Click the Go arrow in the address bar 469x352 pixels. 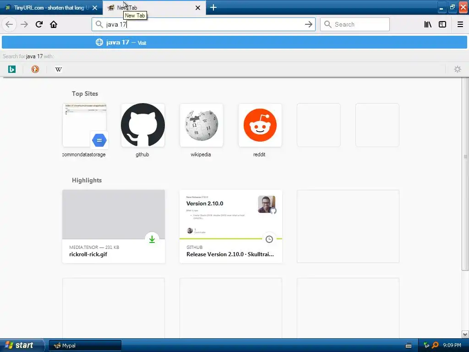tap(308, 24)
